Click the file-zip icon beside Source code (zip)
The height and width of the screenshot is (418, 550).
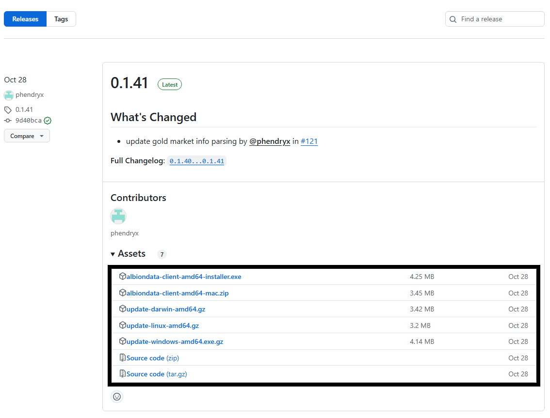(123, 358)
